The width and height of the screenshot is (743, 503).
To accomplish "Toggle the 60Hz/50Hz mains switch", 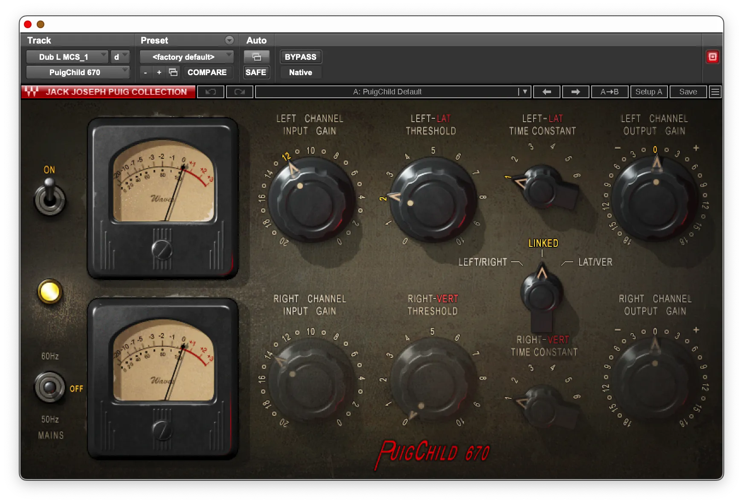I will pyautogui.click(x=49, y=387).
